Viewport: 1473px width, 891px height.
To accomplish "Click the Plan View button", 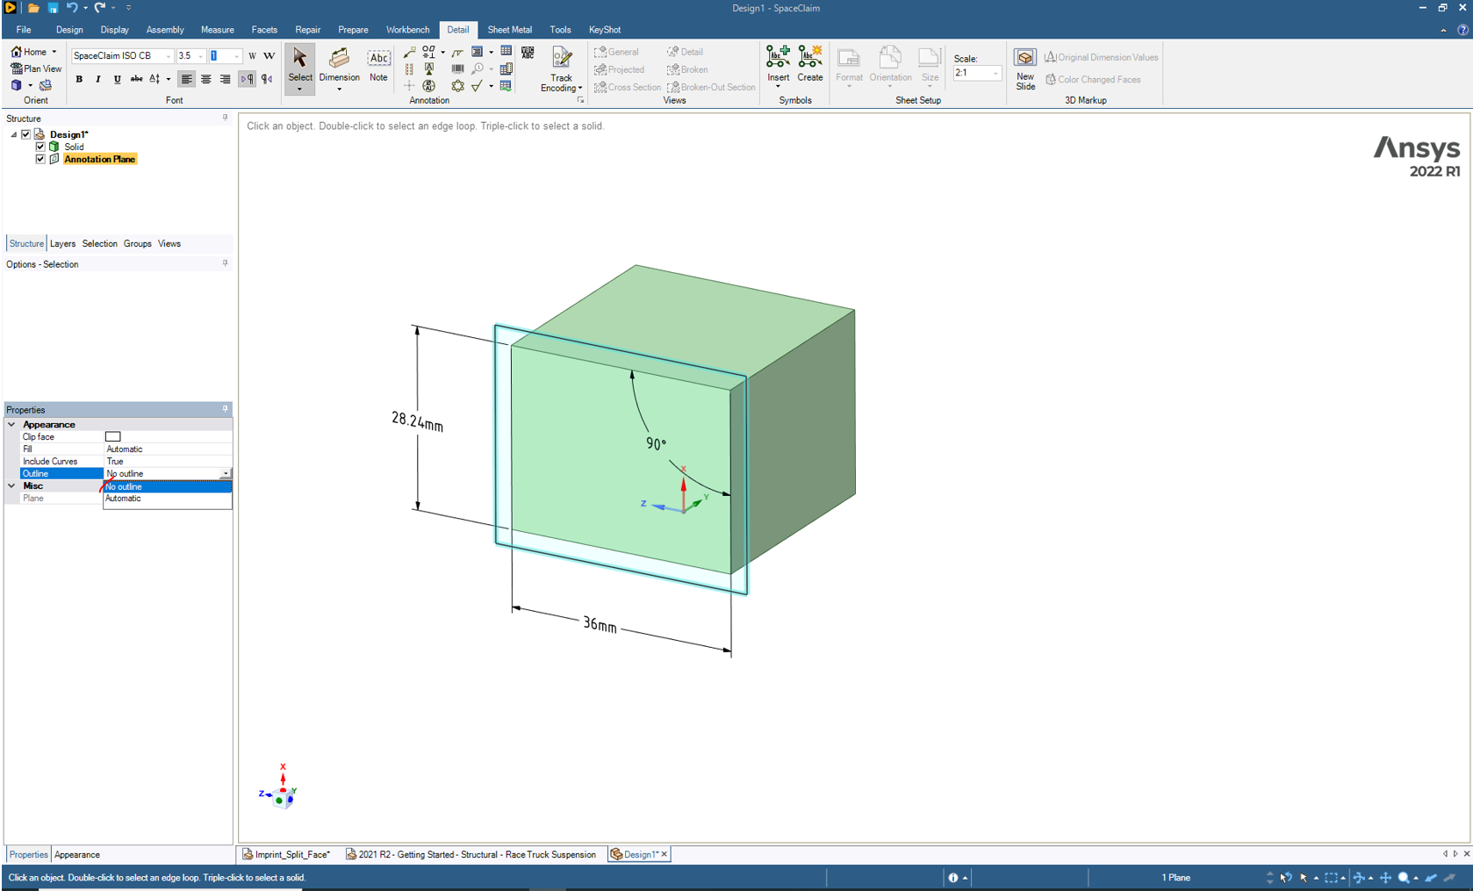I will tap(36, 68).
